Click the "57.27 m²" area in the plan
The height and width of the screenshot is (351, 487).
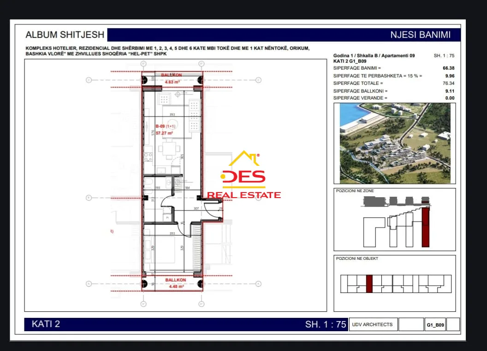[164, 133]
